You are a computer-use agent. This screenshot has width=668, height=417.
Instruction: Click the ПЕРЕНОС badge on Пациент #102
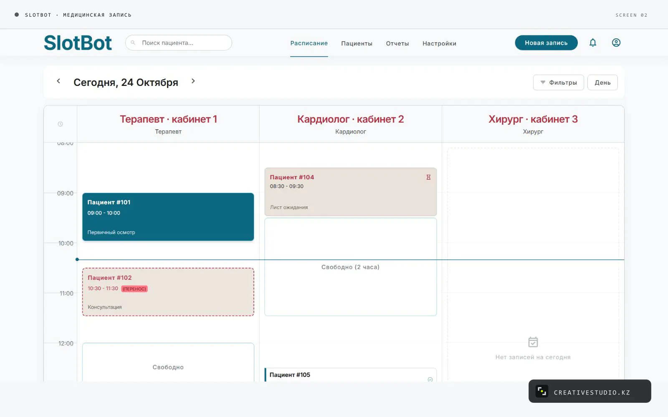coord(134,289)
